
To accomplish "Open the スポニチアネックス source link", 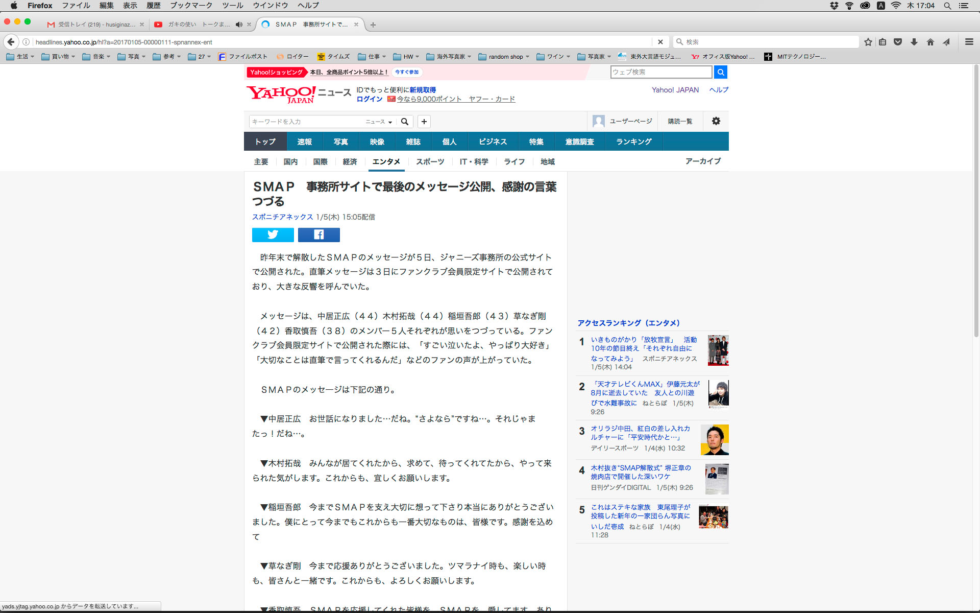I will tap(282, 217).
